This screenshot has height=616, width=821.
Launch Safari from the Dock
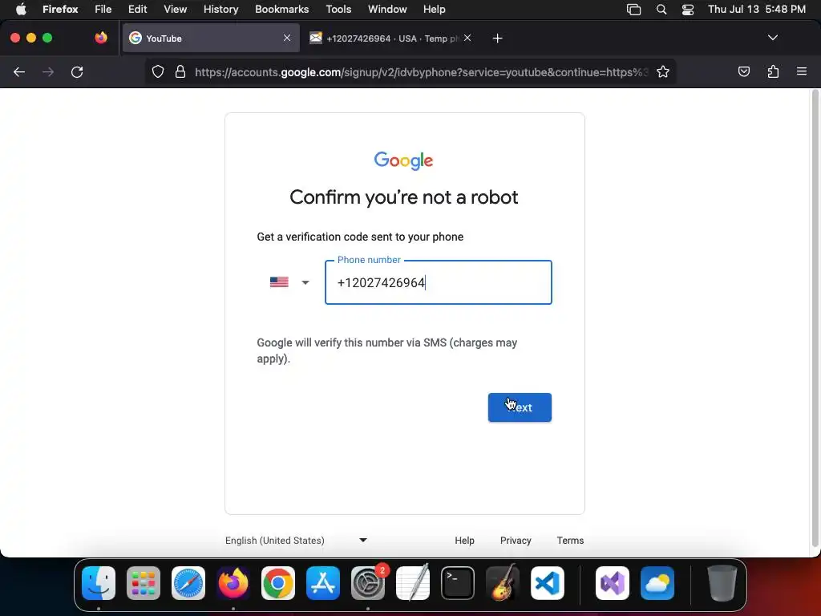188,583
